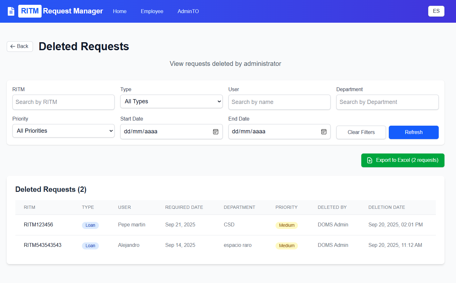Click the REQUIRED DATE column header
This screenshot has height=283, width=456.
tap(184, 207)
